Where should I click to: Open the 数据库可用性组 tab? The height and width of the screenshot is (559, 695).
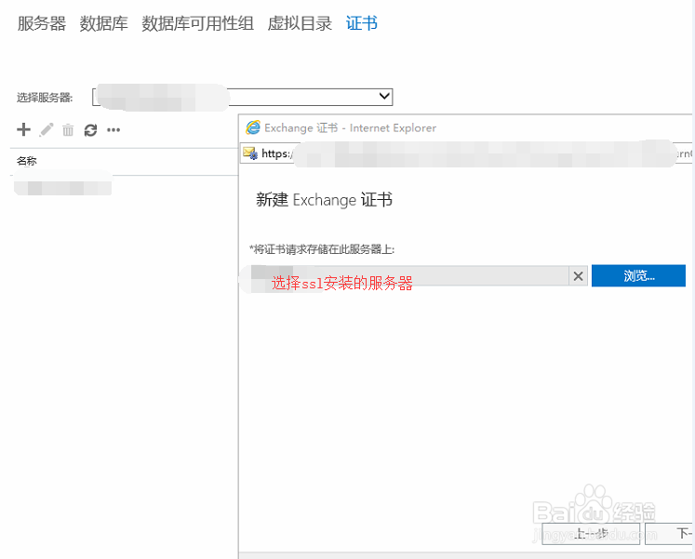[197, 23]
